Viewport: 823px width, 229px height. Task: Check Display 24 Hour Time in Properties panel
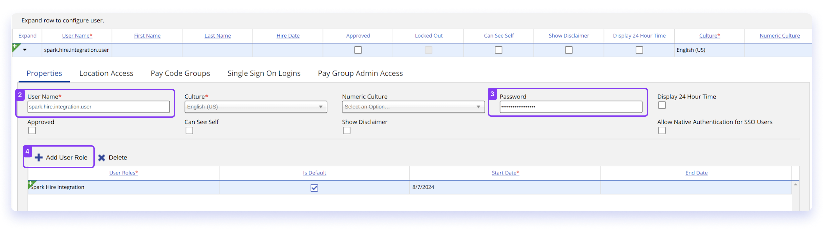pos(662,105)
